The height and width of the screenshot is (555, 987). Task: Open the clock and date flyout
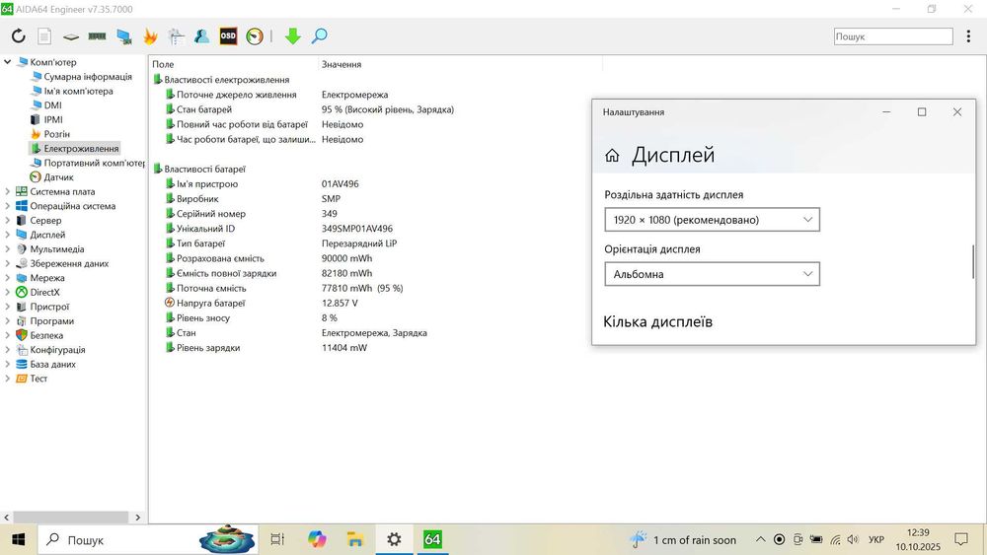918,540
